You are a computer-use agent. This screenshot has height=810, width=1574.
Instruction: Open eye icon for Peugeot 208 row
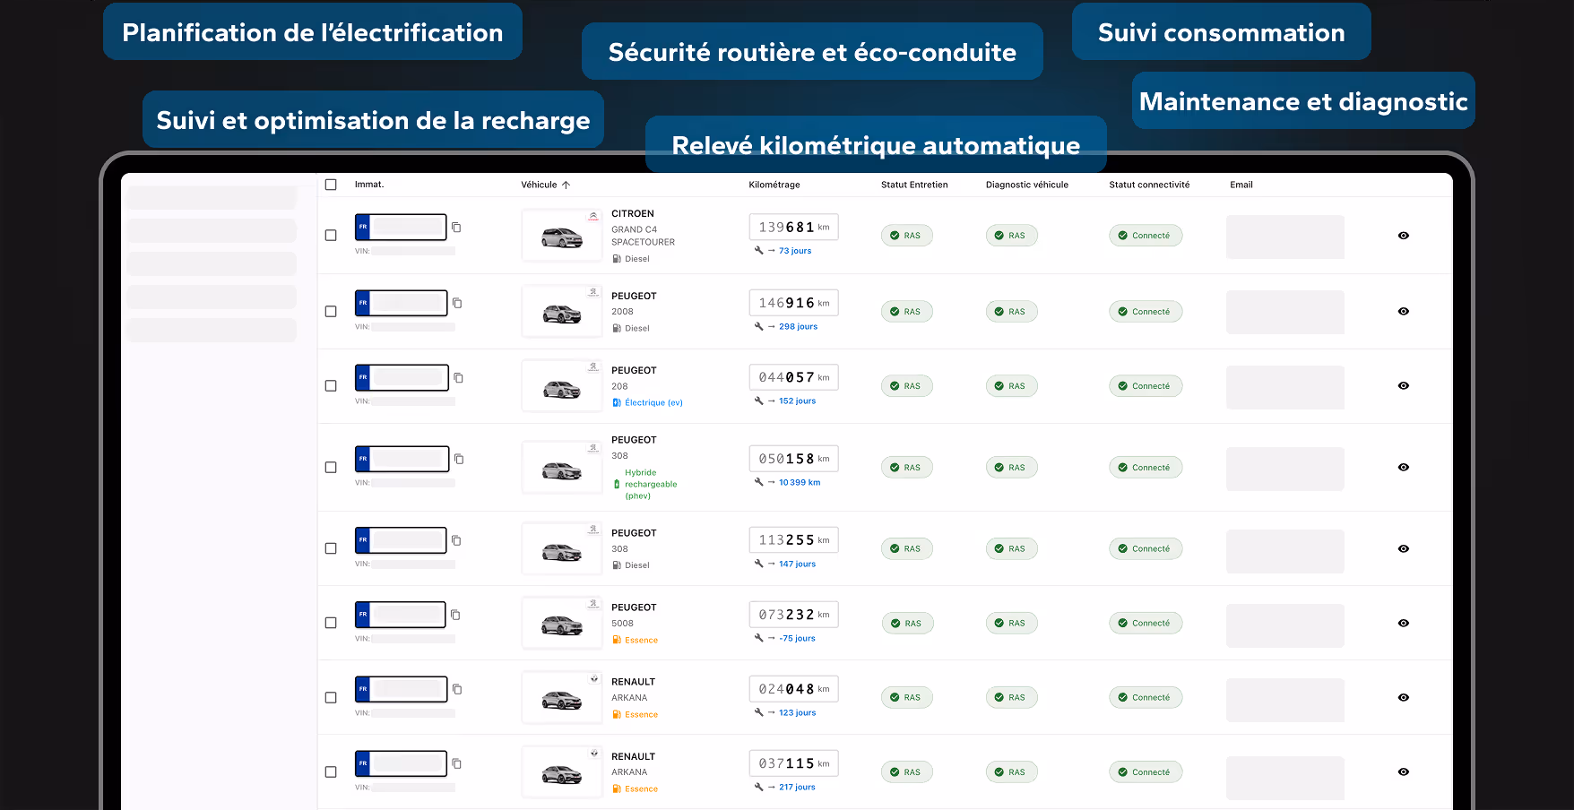tap(1404, 386)
